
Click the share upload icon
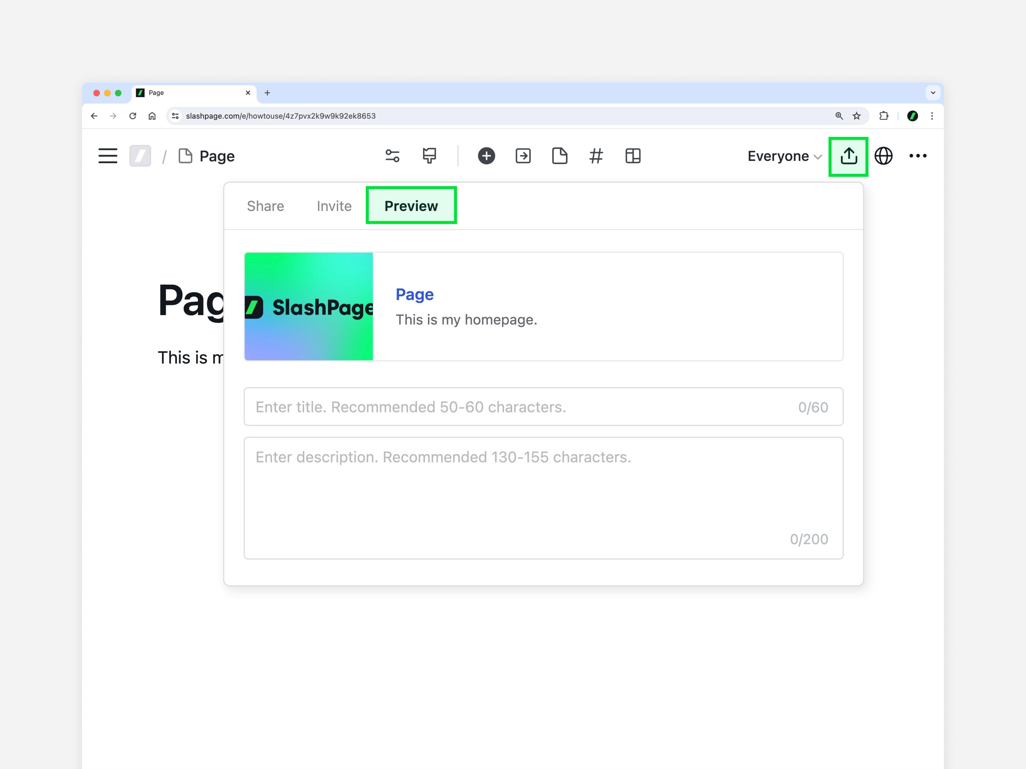click(x=849, y=156)
